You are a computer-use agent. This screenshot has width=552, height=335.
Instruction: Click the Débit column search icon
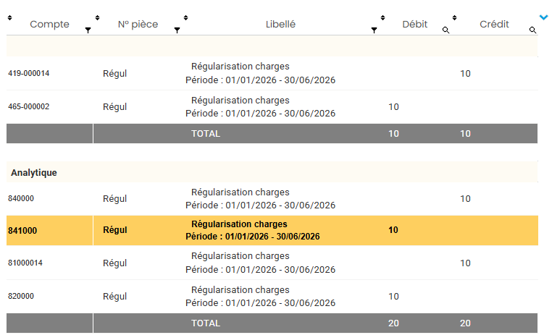pyautogui.click(x=446, y=30)
